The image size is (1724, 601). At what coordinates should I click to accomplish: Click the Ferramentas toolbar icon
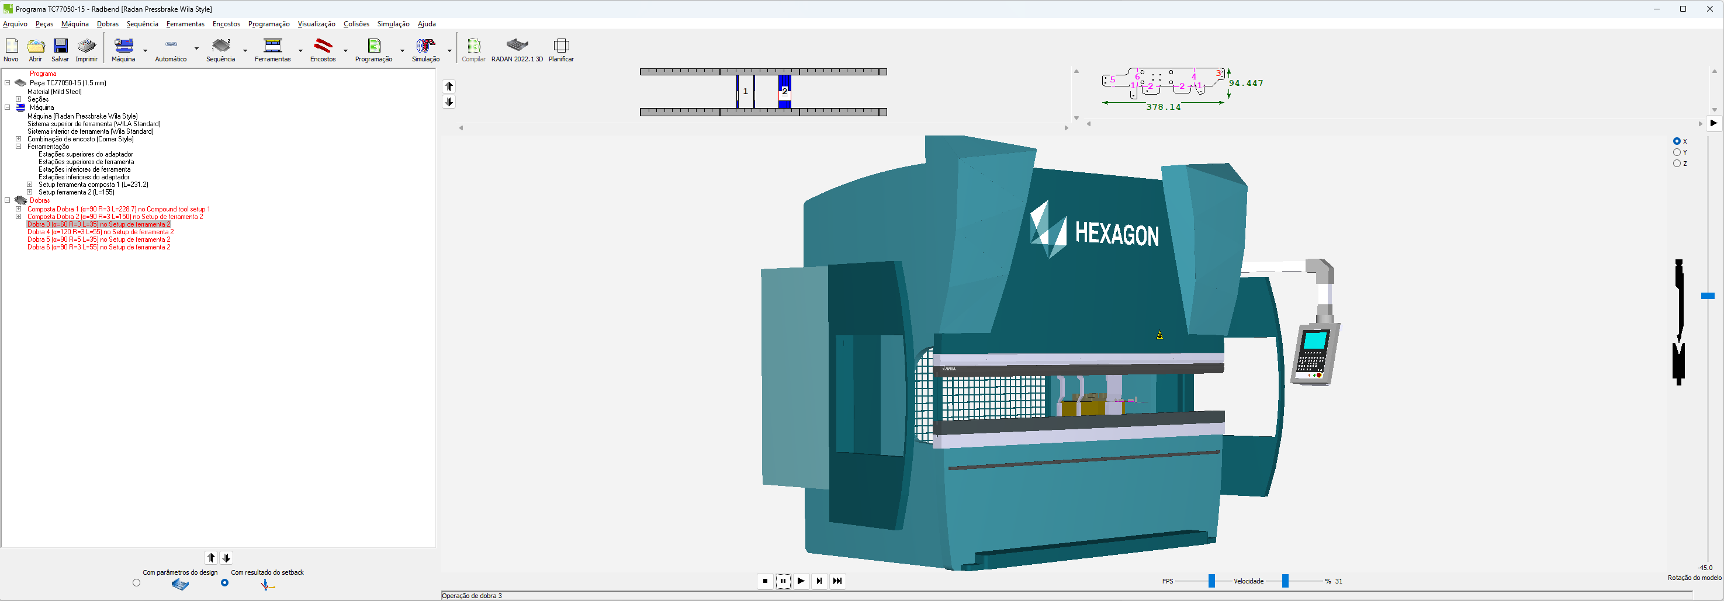coord(272,46)
